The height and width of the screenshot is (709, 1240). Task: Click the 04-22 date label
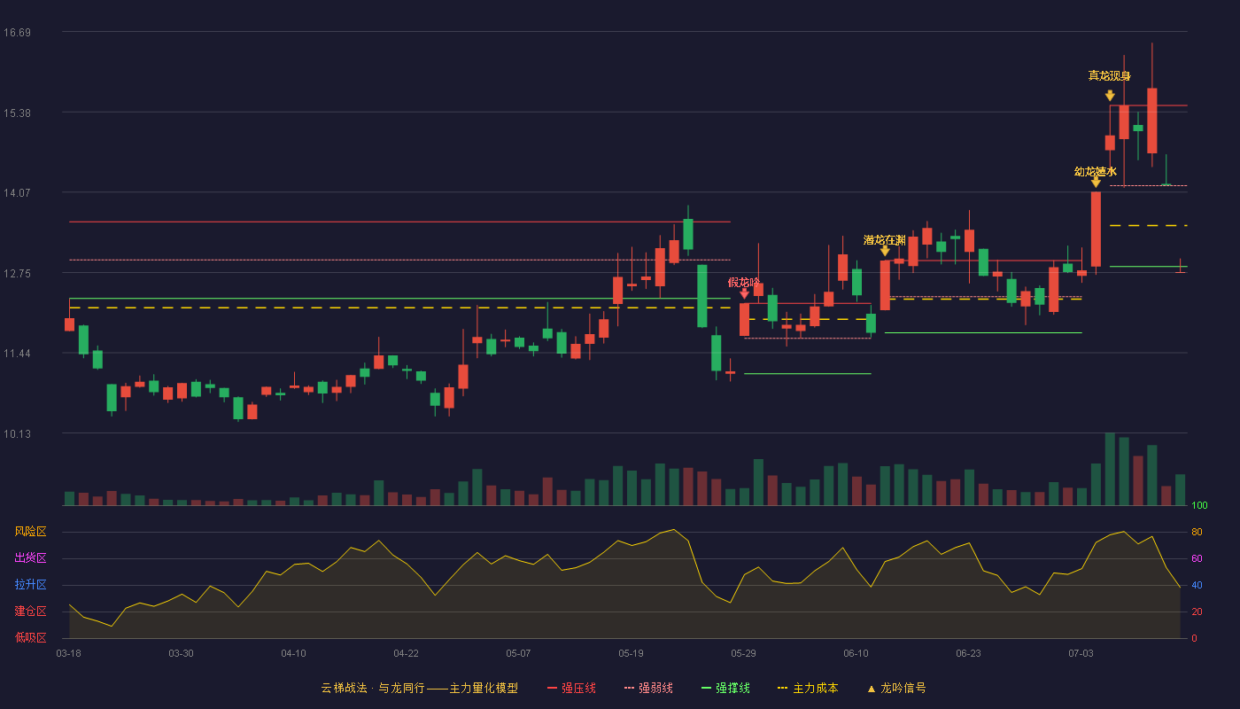point(406,653)
